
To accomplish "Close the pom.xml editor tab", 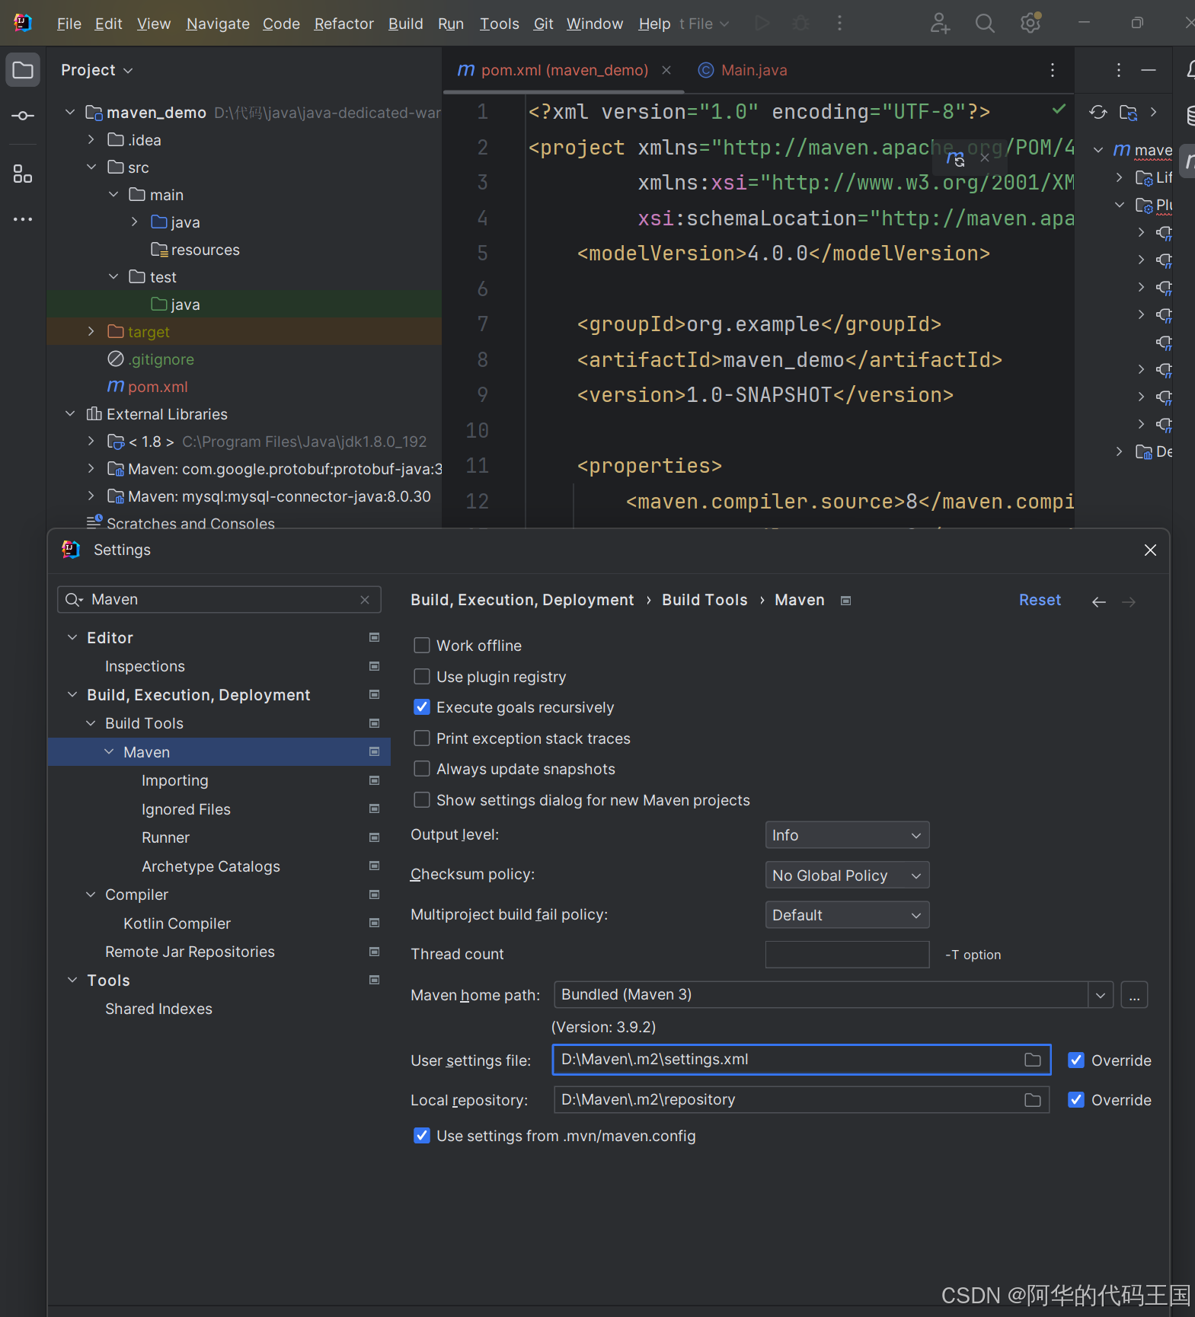I will click(x=666, y=70).
